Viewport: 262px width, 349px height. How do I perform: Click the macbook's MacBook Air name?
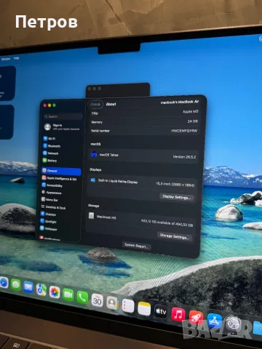(180, 103)
